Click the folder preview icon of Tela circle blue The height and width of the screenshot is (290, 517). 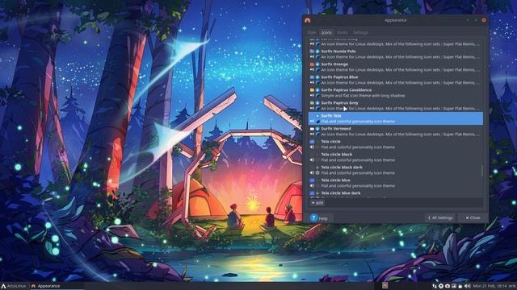point(312,180)
